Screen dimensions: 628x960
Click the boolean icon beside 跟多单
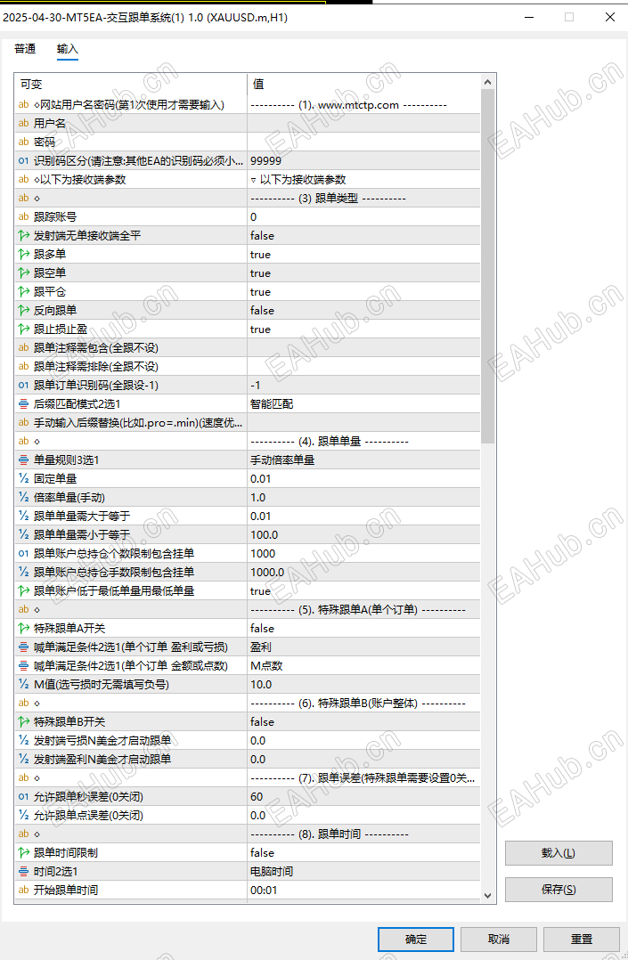23,254
